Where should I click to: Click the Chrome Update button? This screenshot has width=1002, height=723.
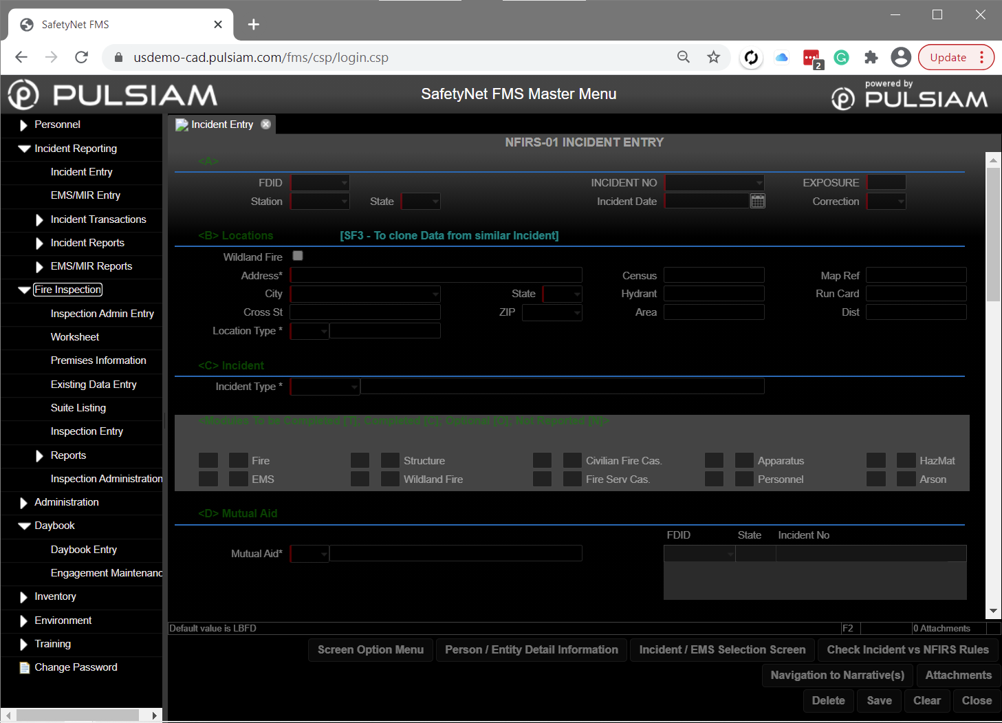(x=956, y=58)
